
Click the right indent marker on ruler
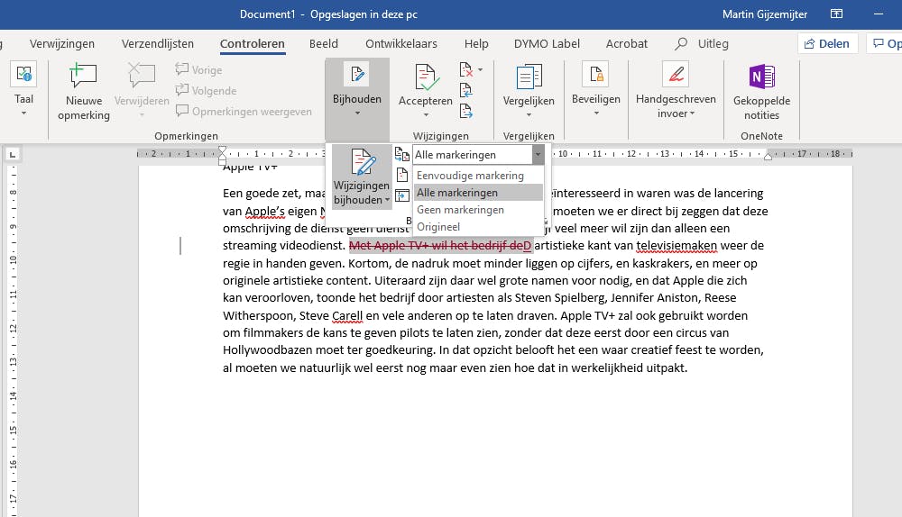coord(768,156)
